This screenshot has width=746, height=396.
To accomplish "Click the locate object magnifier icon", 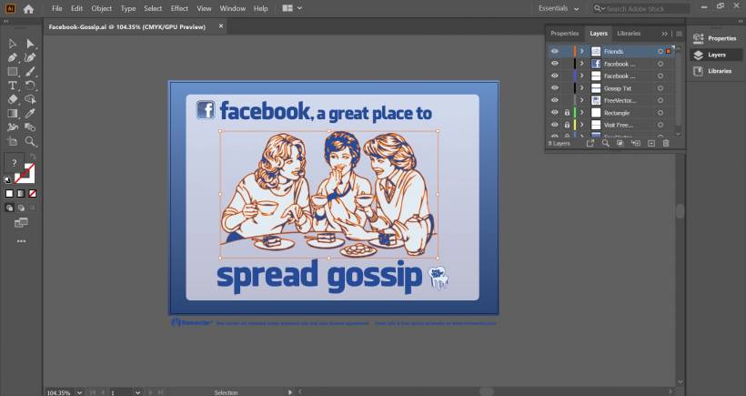I will pos(605,143).
